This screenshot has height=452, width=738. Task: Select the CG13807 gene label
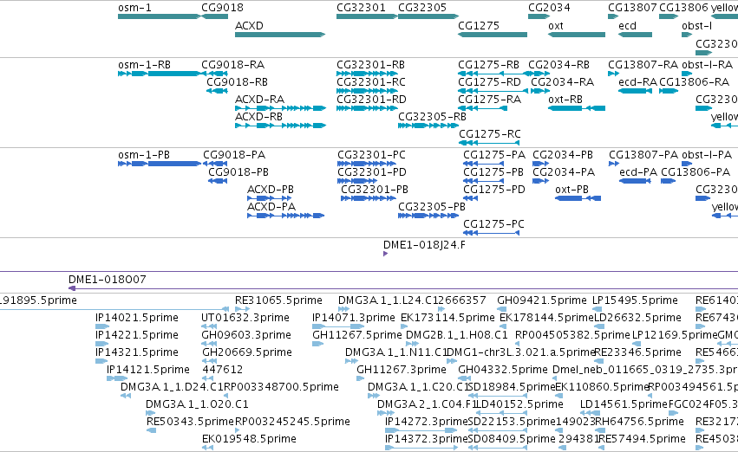[632, 8]
